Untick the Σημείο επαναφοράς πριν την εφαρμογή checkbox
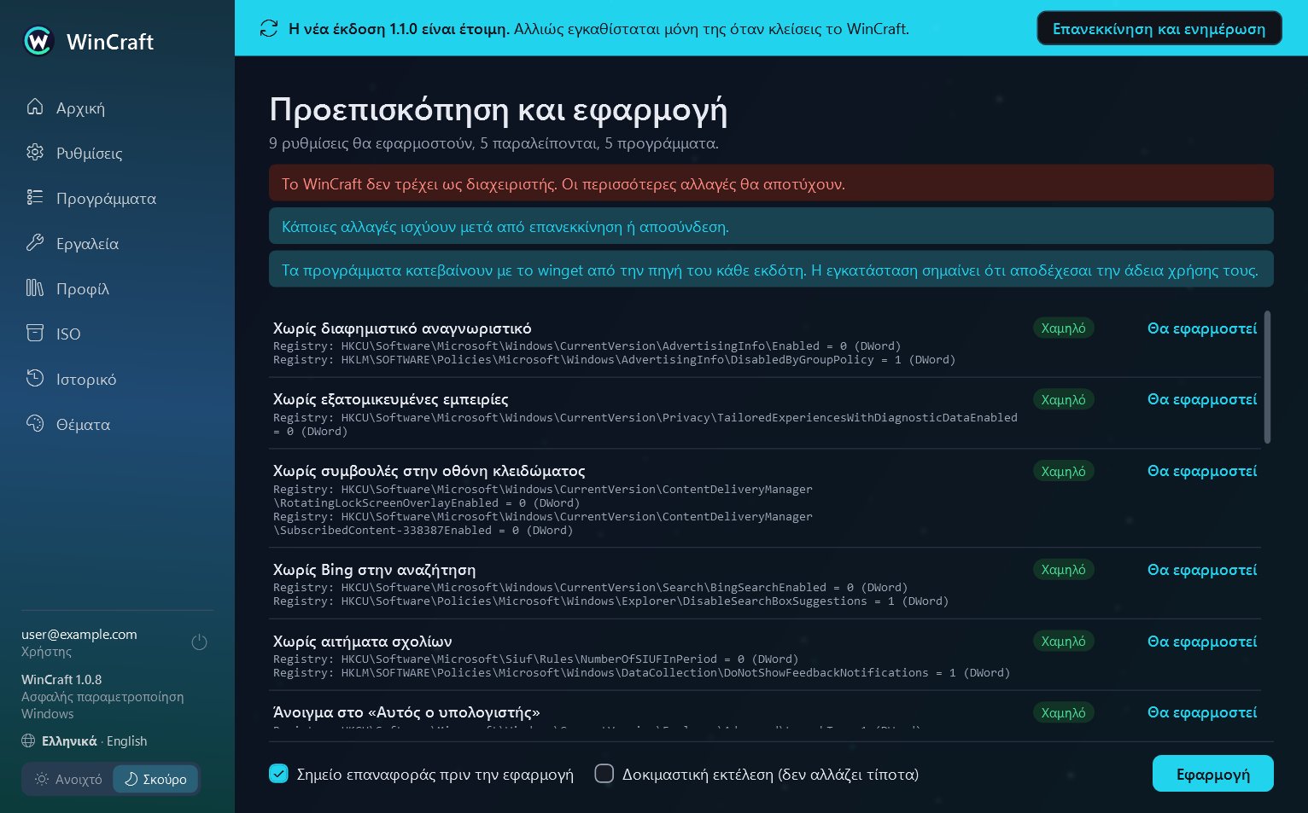 click(278, 773)
